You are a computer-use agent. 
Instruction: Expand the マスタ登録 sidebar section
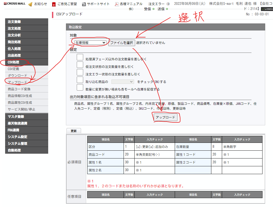(26, 116)
